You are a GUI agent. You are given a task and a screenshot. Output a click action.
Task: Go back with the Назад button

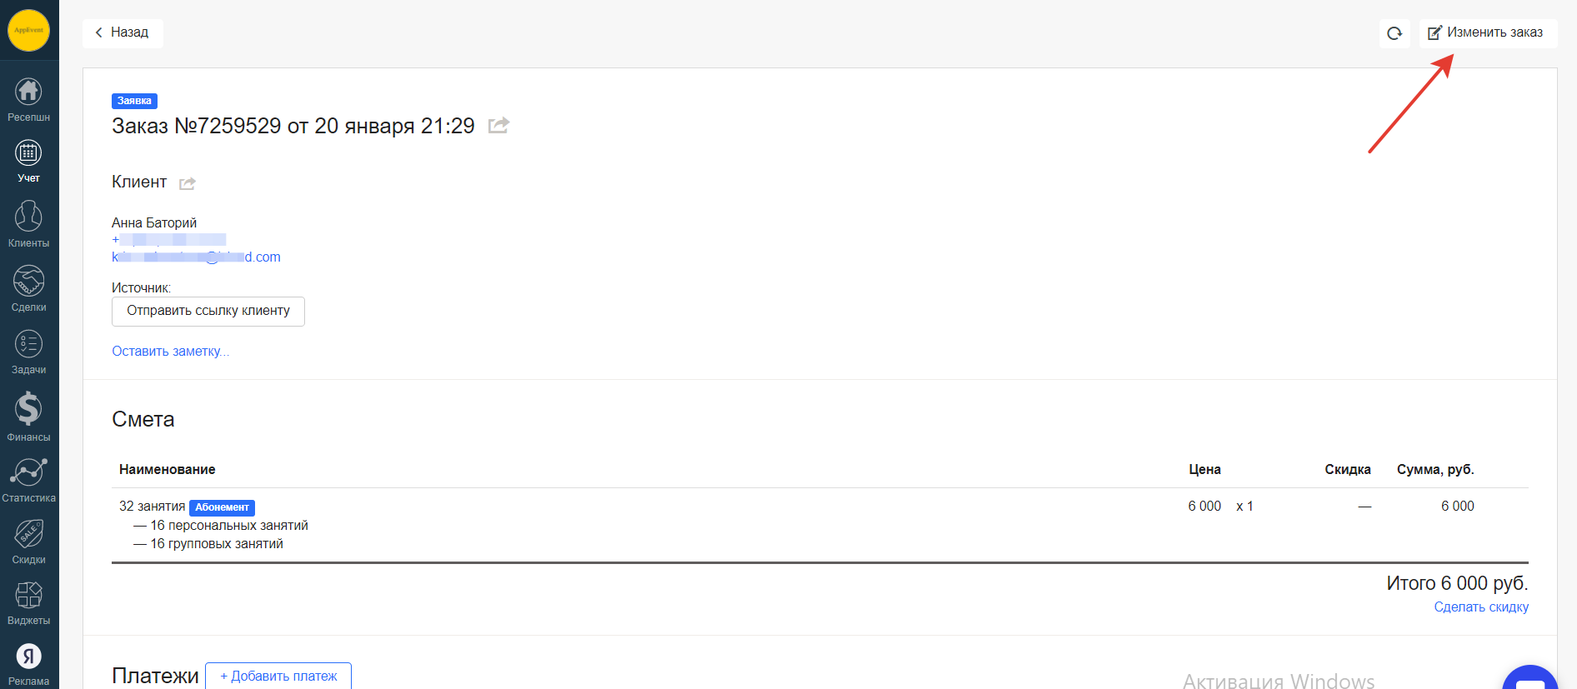pyautogui.click(x=123, y=32)
